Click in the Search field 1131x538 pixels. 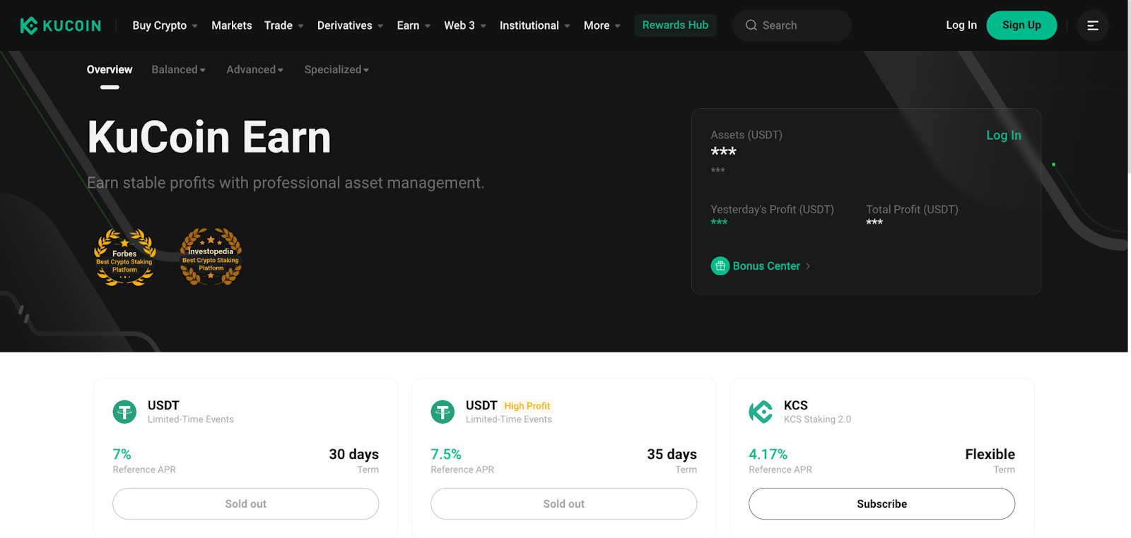tap(792, 25)
